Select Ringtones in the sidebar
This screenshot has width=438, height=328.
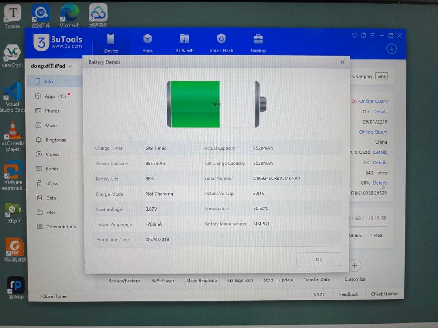[56, 140]
